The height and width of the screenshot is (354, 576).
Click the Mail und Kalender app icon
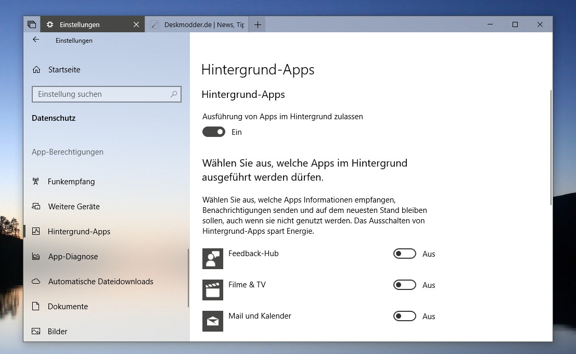[213, 321]
